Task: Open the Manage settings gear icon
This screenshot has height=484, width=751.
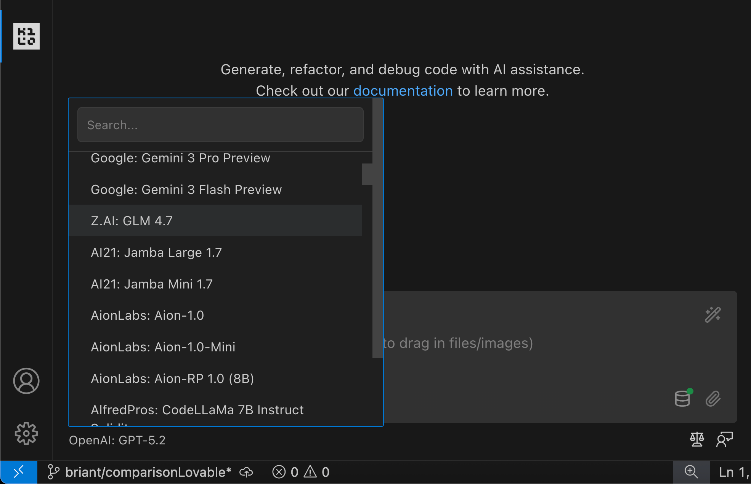Action: tap(26, 433)
